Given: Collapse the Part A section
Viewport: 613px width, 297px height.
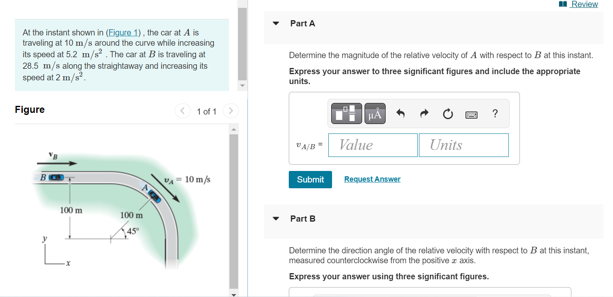Looking at the screenshot, I should (275, 23).
